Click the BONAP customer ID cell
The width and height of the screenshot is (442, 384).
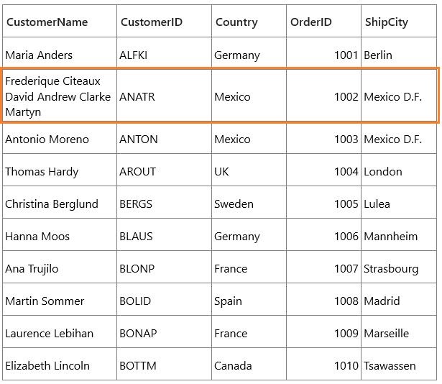[164, 332]
